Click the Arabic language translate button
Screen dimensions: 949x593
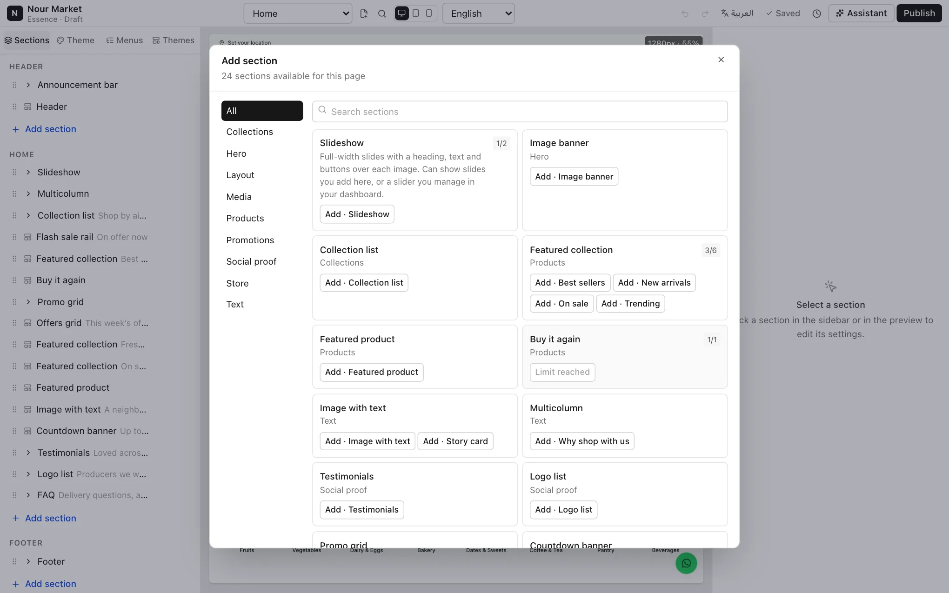tap(737, 13)
